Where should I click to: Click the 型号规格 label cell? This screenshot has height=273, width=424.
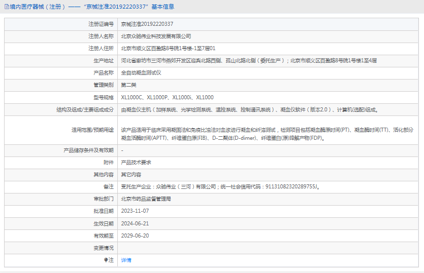(x=61, y=97)
